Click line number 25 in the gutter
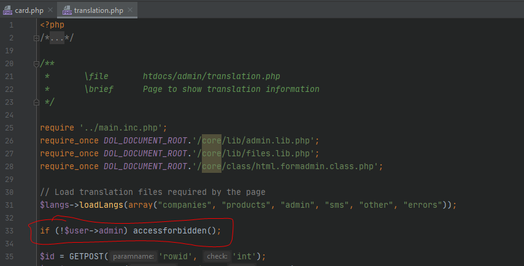524x266 pixels. click(9, 128)
